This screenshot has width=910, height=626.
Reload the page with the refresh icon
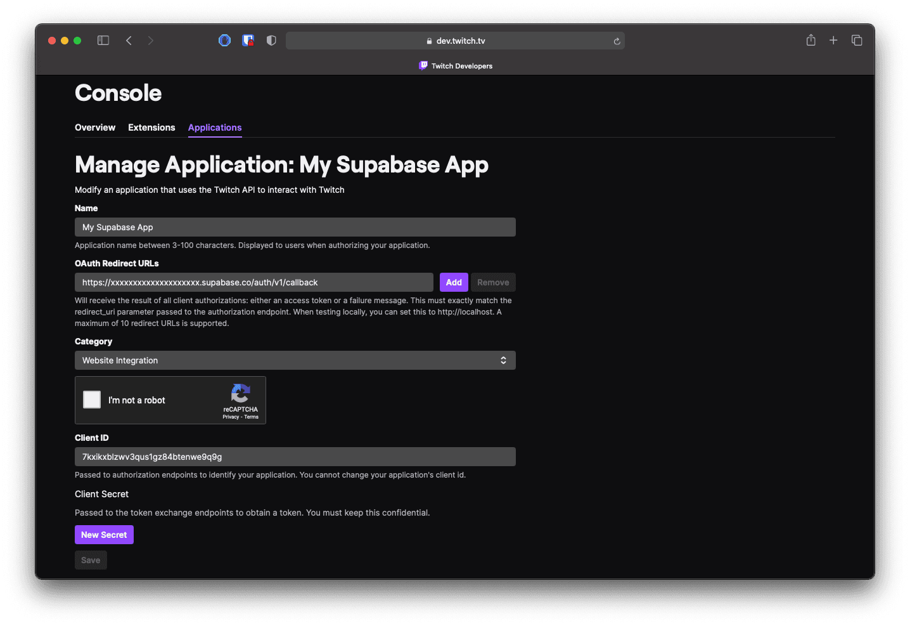pos(617,41)
